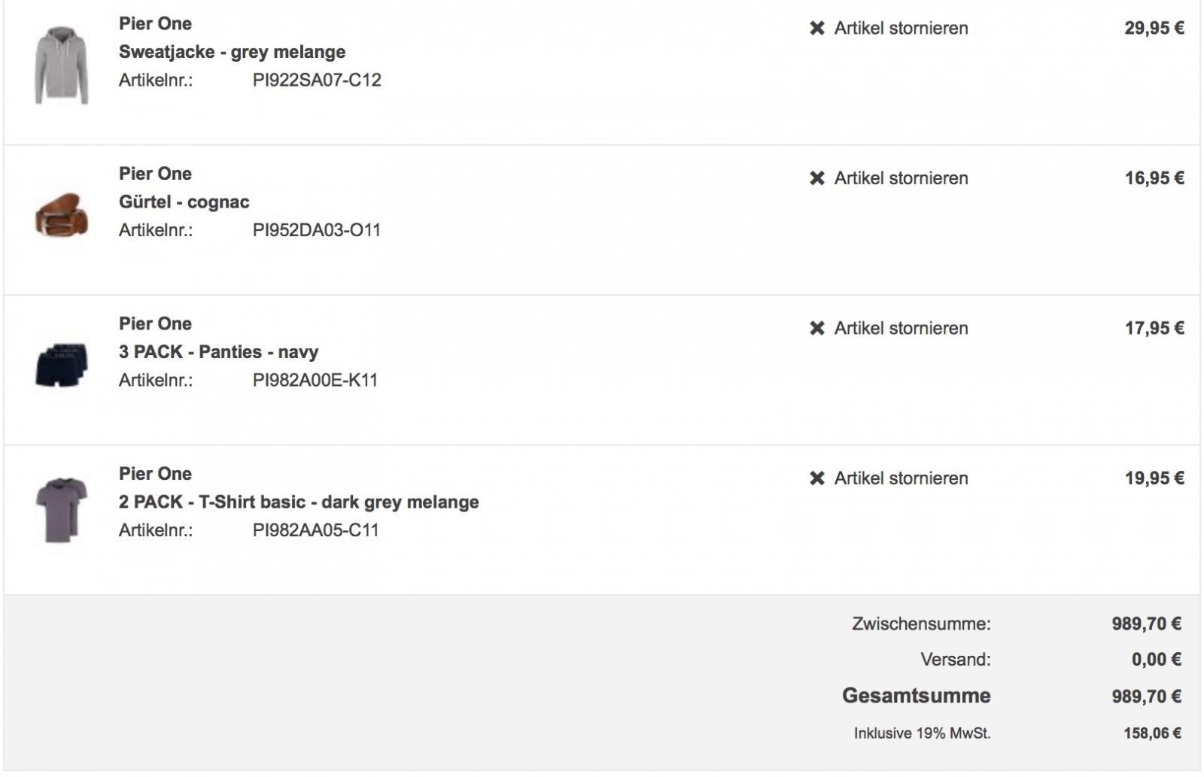Click the X icon in the Gürtel cognac row

click(816, 178)
